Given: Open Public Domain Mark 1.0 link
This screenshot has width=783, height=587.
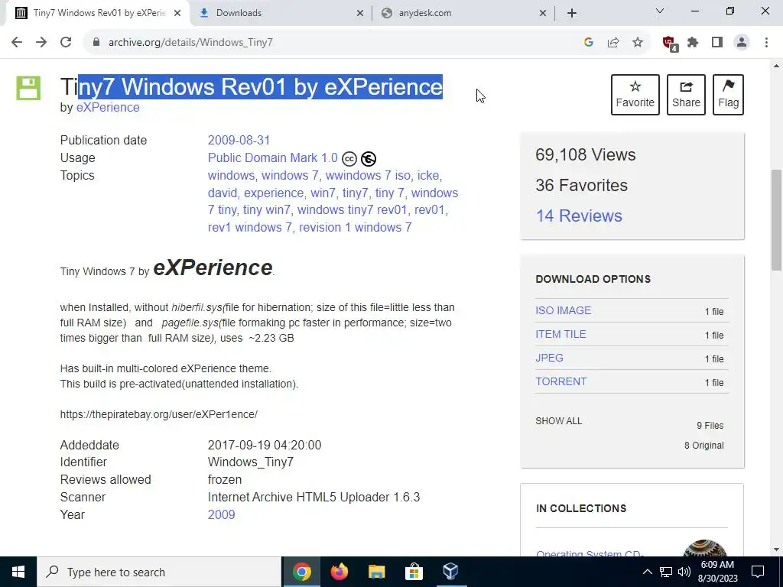Looking at the screenshot, I should coord(273,157).
